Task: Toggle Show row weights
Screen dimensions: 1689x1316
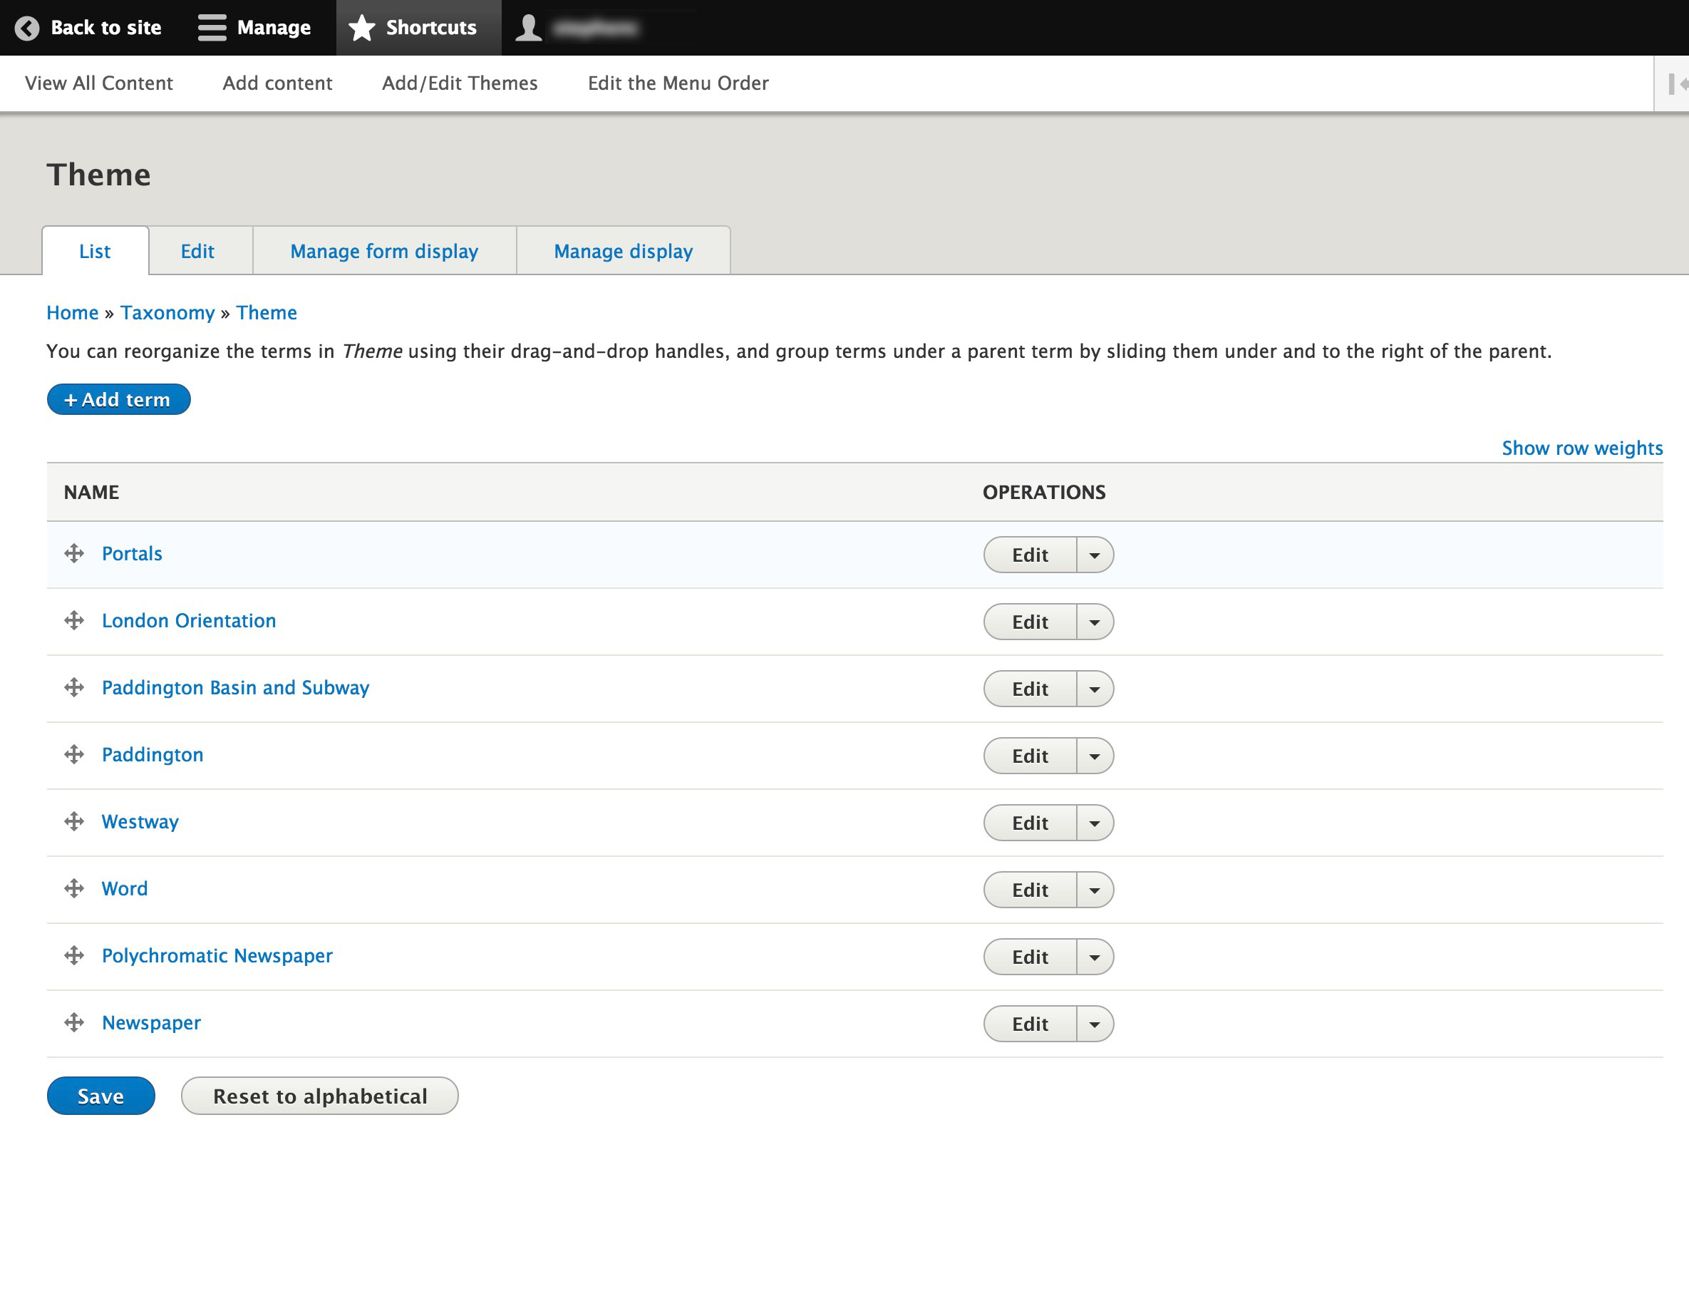Action: point(1581,448)
